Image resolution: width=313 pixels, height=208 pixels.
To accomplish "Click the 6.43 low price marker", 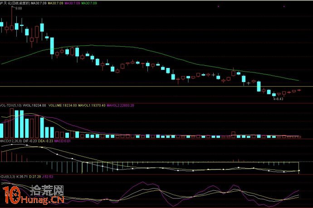I will 280,99.
